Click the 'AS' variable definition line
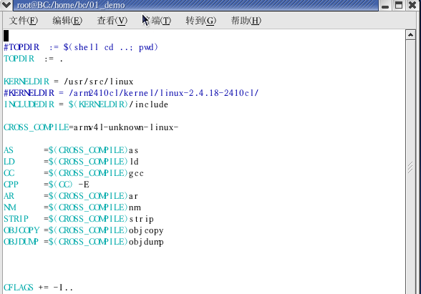Image resolution: width=421 pixels, height=294 pixels. click(71, 150)
